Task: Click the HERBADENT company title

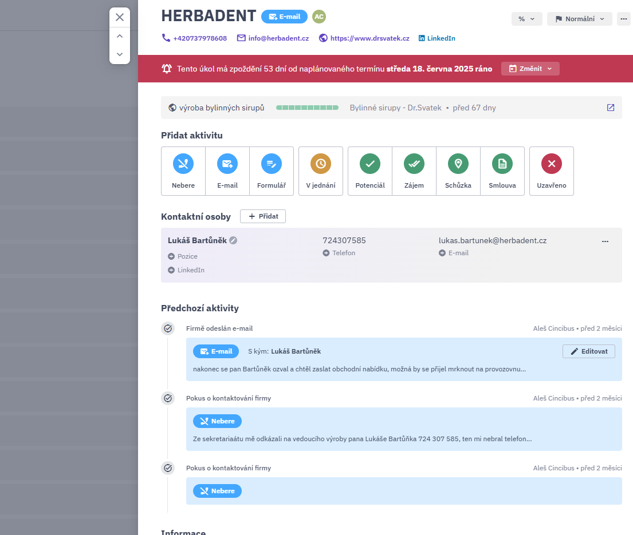Action: (x=209, y=16)
